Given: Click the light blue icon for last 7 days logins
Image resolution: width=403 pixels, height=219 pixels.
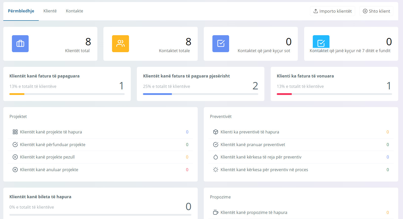Looking at the screenshot, I should [321, 42].
